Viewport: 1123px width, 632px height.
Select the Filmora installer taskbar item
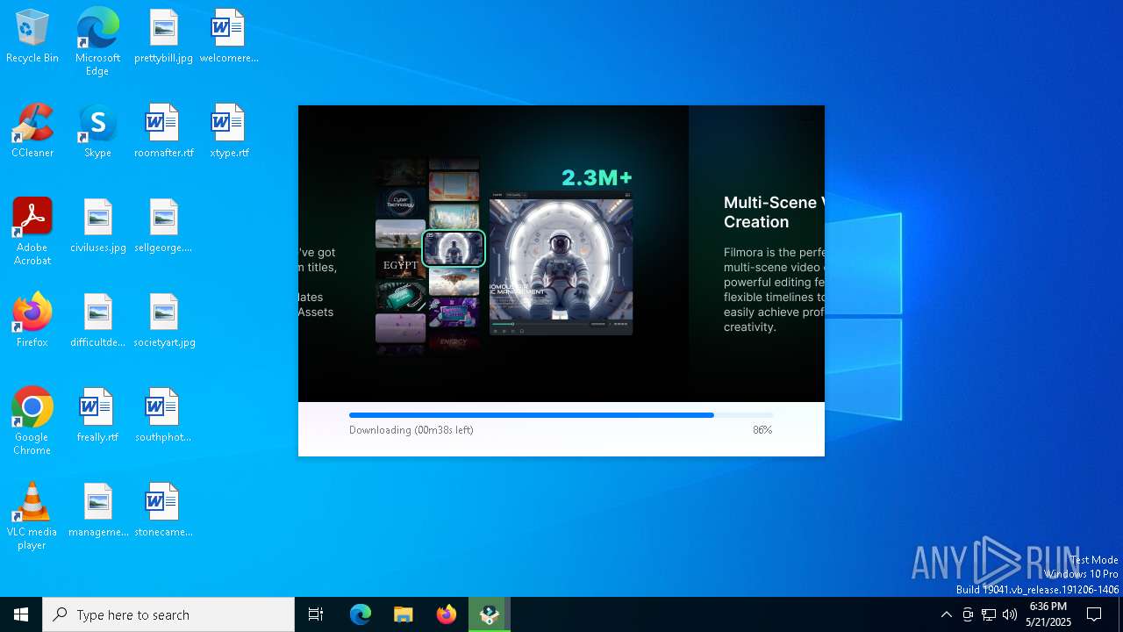coord(490,614)
